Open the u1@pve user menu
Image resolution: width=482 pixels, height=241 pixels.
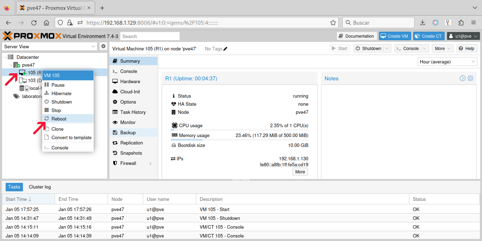coord(464,36)
